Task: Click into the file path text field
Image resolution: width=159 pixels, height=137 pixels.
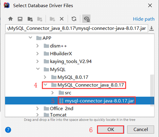Action: [x=76, y=28]
